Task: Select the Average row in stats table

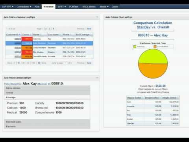Action: [x=153, y=106]
